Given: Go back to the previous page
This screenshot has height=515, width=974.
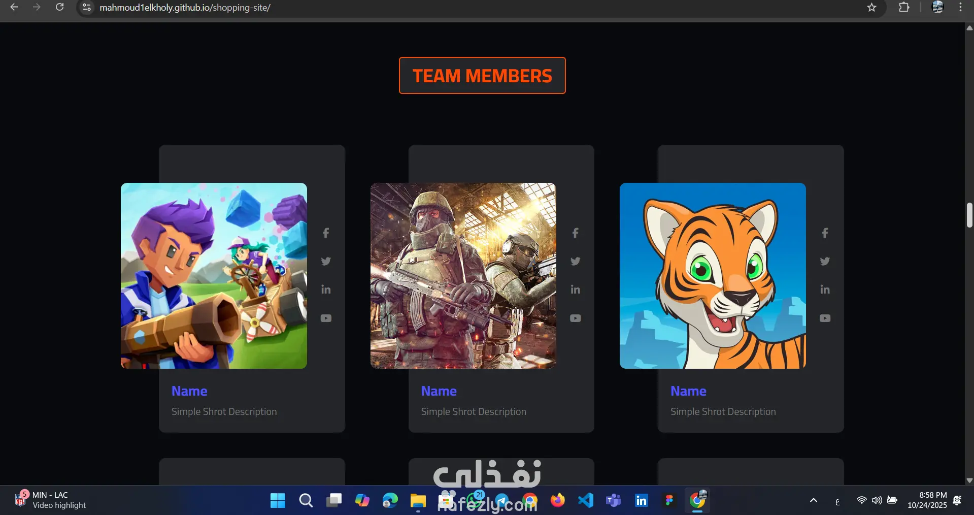Looking at the screenshot, I should point(14,7).
